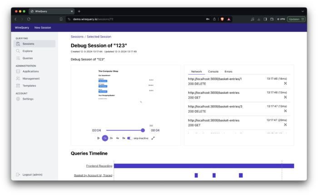Open Settings via the gear icon
318x195 pixels.
pos(18,99)
